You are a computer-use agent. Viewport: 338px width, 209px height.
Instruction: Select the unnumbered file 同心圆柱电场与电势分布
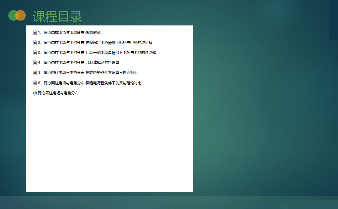click(x=58, y=93)
